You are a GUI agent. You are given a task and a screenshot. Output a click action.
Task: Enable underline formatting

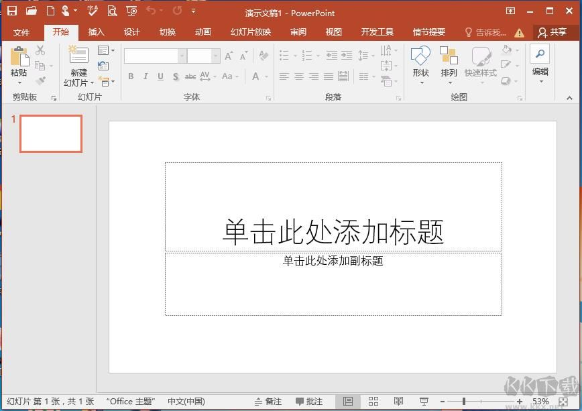coord(160,76)
